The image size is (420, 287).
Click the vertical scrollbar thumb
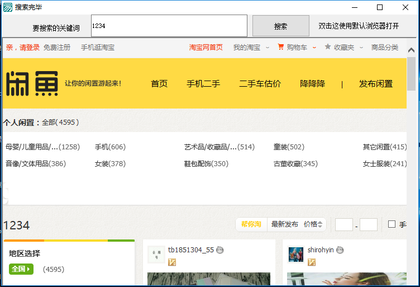412,73
